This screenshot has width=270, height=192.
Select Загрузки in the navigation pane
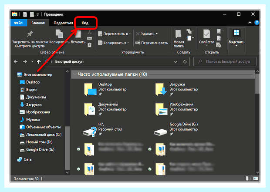click(x=30, y=104)
